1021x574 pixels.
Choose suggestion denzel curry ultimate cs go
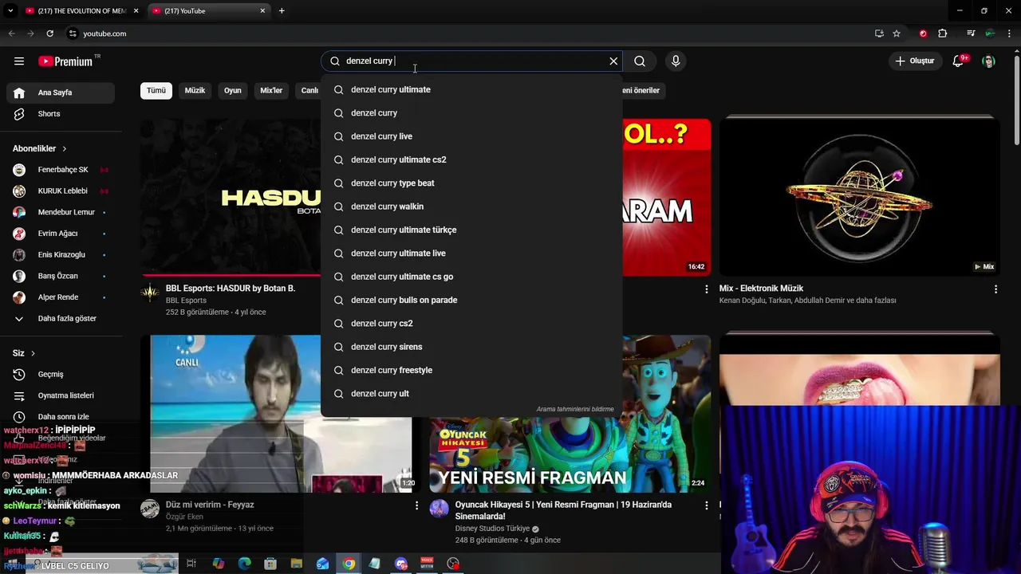[x=471, y=277]
